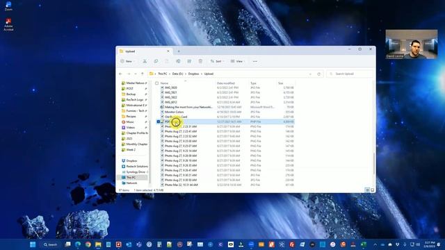The height and width of the screenshot is (250, 445).
Task: Click the taskbar Search box
Action: [50, 244]
